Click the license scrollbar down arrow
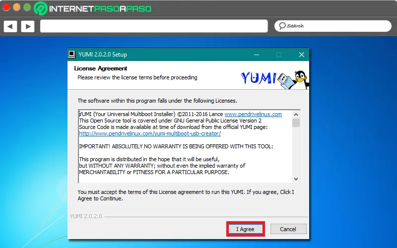Viewport: 397px width, 248px height. [x=296, y=179]
